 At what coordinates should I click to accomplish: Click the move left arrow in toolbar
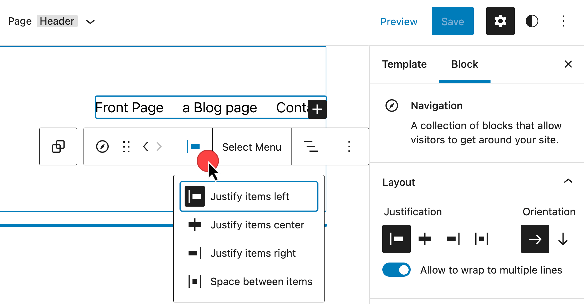coord(146,146)
